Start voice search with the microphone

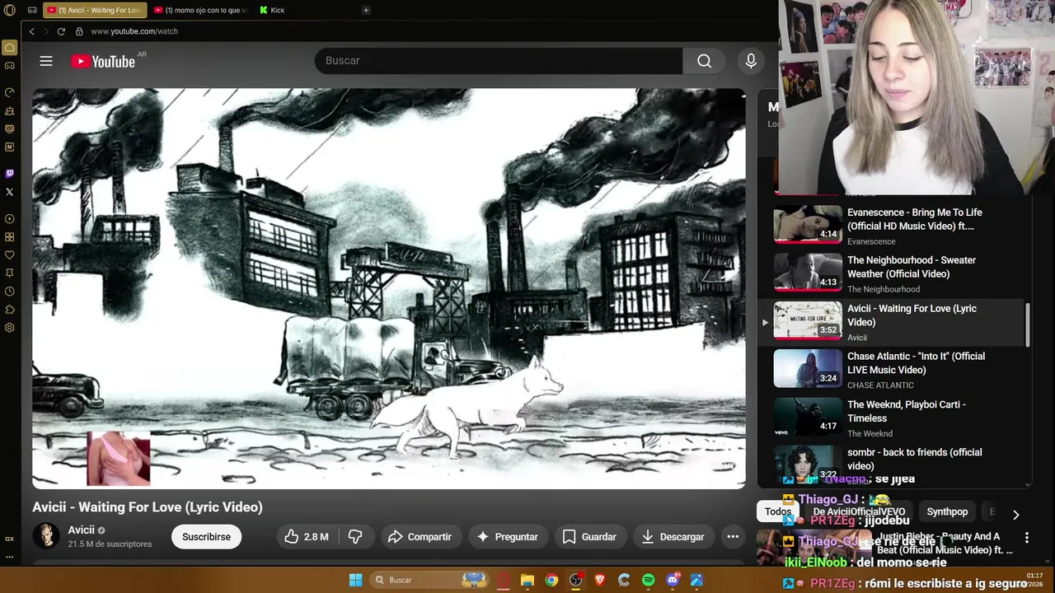coord(751,61)
